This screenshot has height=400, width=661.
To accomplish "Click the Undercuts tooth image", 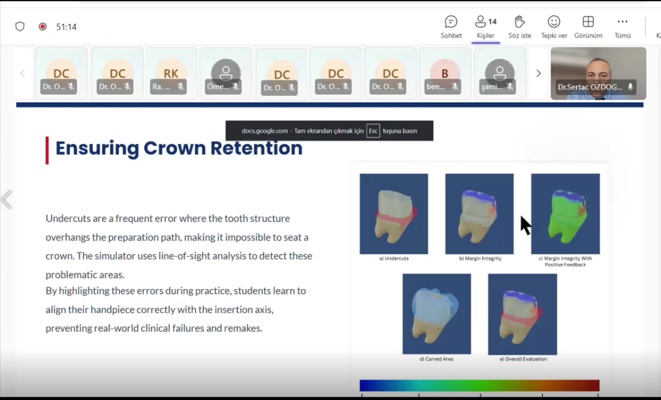I will (394, 214).
